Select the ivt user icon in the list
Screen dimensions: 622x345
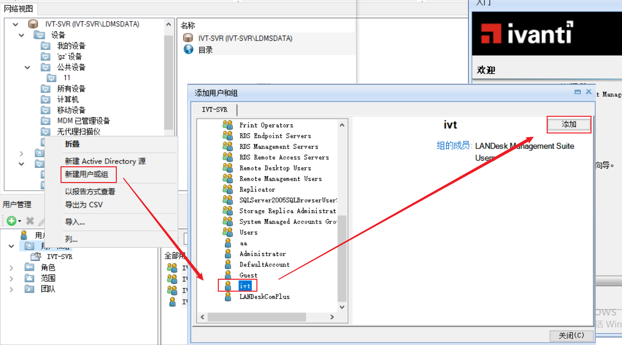[228, 286]
